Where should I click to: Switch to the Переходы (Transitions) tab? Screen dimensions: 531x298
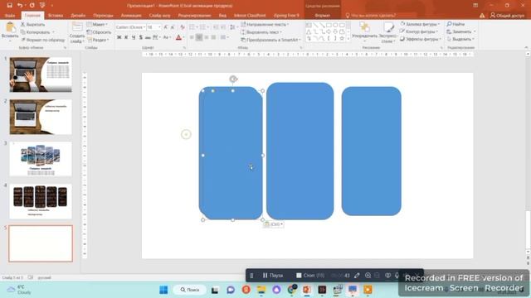[103, 16]
